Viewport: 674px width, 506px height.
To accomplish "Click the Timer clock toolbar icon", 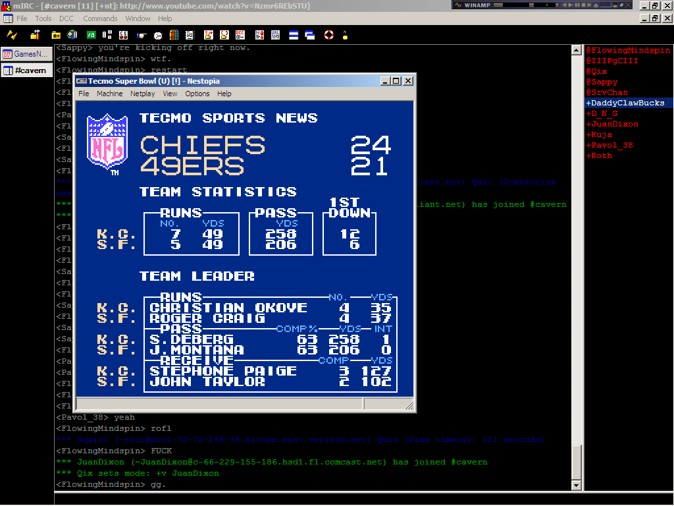I will click(158, 35).
